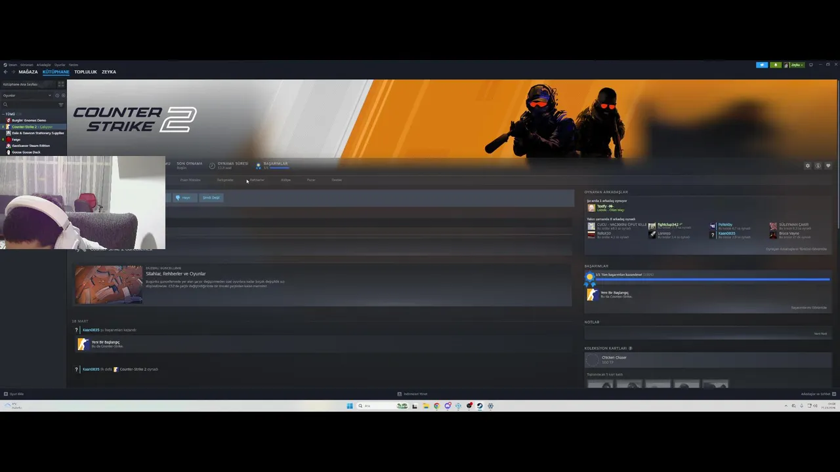Open Silahlar, Rehberler ve Oyunlar news
The width and height of the screenshot is (840, 472).
pos(175,273)
